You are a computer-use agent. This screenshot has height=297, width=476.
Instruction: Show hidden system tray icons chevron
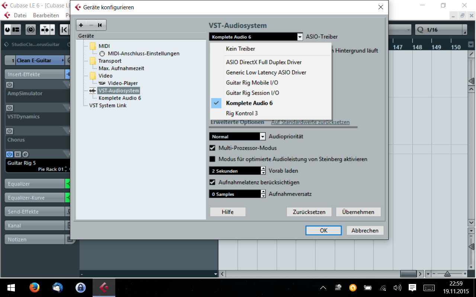(323, 288)
